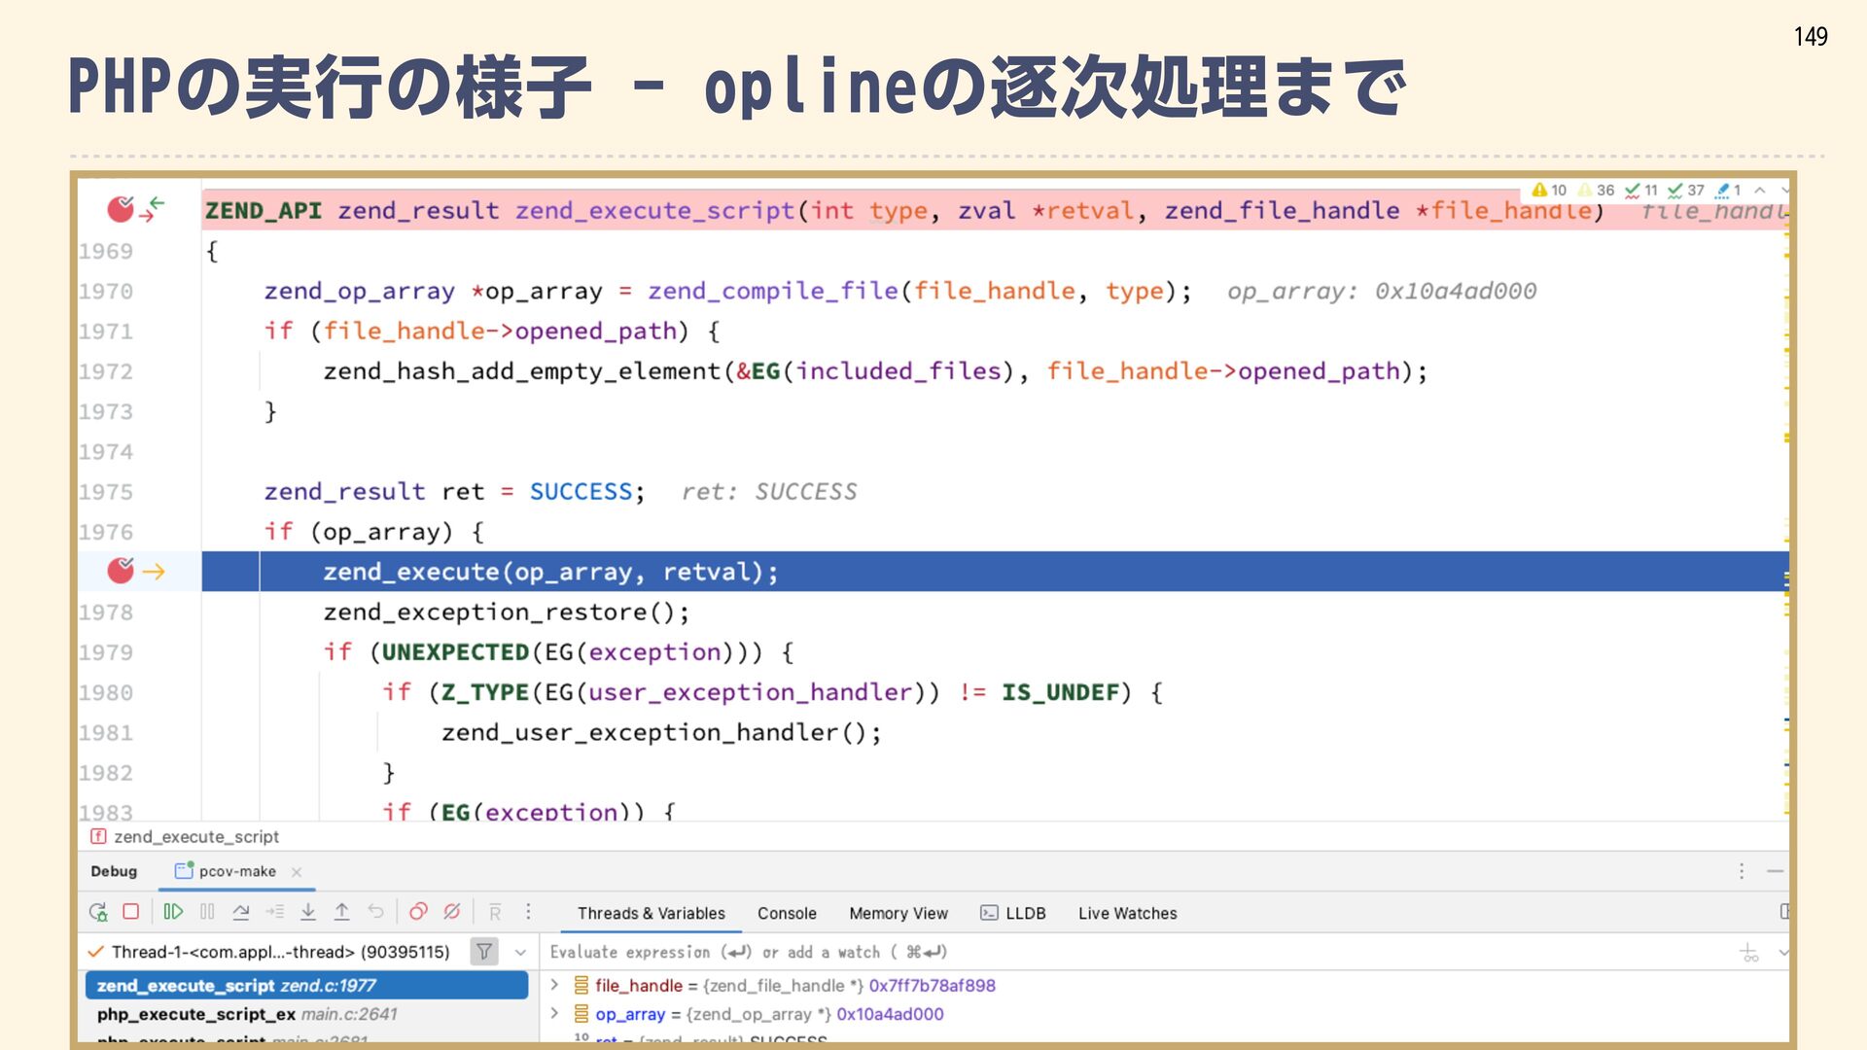Switch to the Console tab

coord(787,913)
